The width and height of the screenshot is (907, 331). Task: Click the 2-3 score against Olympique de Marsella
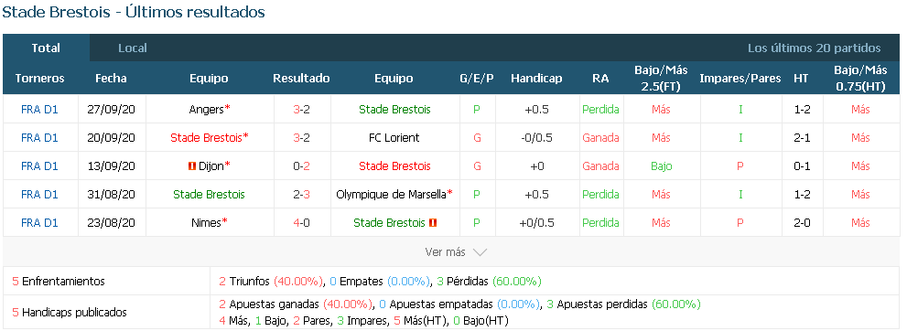coord(301,195)
